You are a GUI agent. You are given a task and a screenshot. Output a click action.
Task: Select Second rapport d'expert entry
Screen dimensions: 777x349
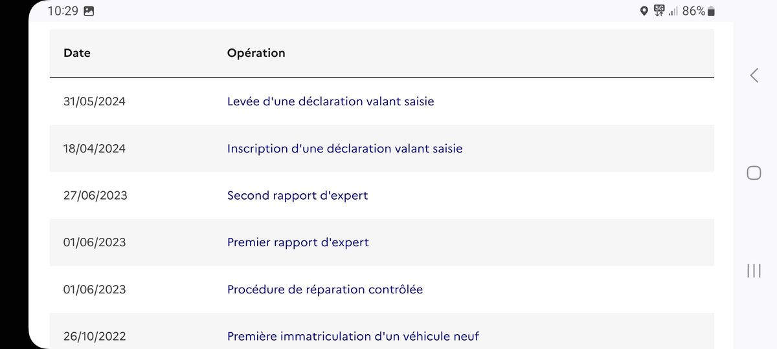coord(297,195)
